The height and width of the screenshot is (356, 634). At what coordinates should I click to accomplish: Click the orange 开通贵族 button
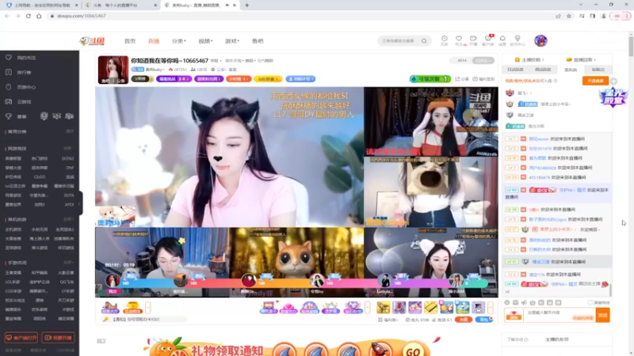click(x=595, y=81)
